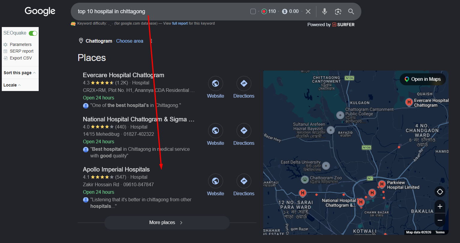Screen dimensions: 460x243
Task: Zoom out on the map
Action: pos(440,220)
